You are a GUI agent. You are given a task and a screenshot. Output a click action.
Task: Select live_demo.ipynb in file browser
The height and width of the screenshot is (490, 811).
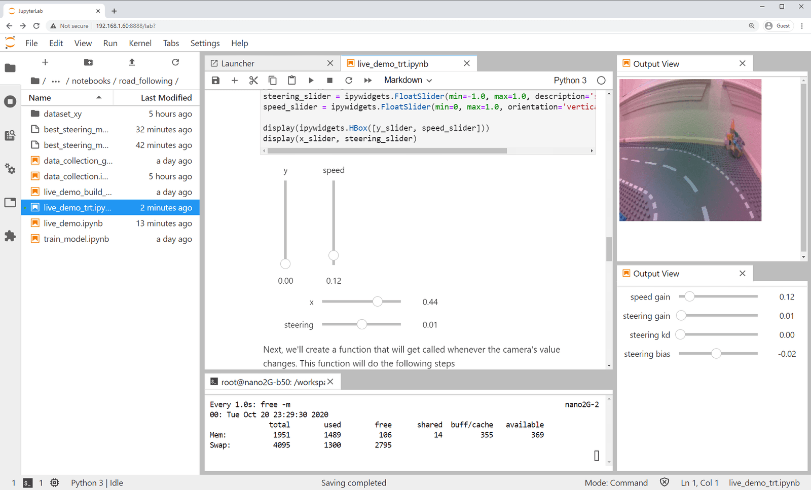[110, 223]
